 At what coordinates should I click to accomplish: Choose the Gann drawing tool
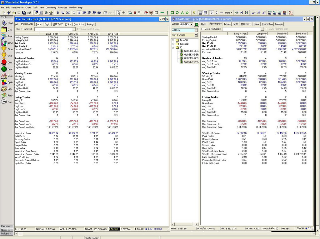[291, 13]
